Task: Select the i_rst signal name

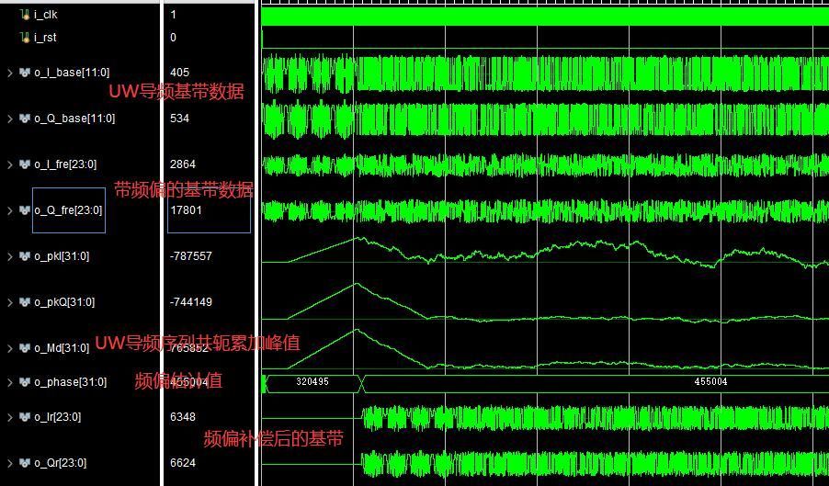Action: (45, 38)
